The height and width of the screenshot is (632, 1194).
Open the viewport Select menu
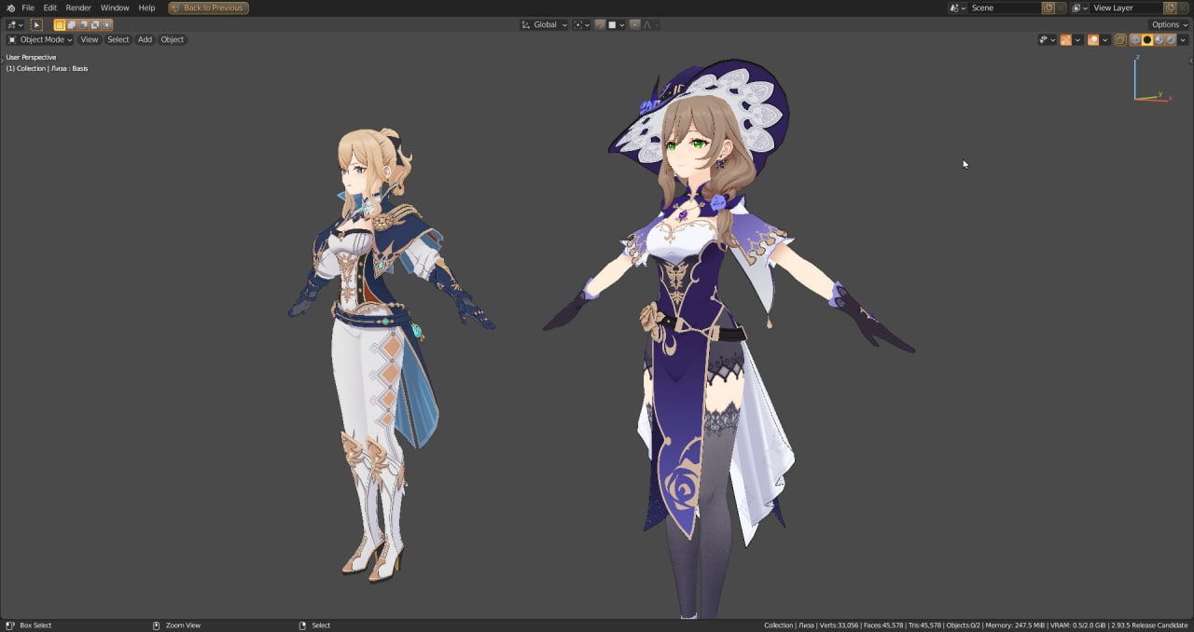coord(118,40)
